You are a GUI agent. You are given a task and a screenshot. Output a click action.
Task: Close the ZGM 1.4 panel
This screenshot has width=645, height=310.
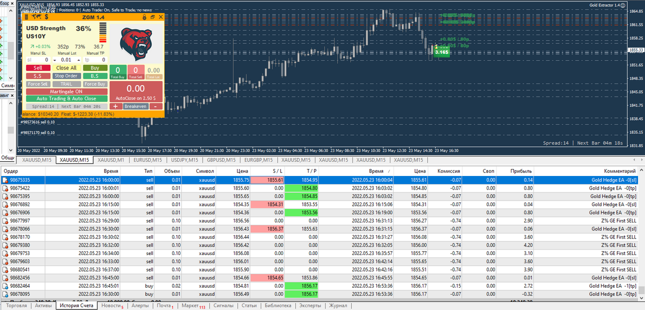(161, 17)
